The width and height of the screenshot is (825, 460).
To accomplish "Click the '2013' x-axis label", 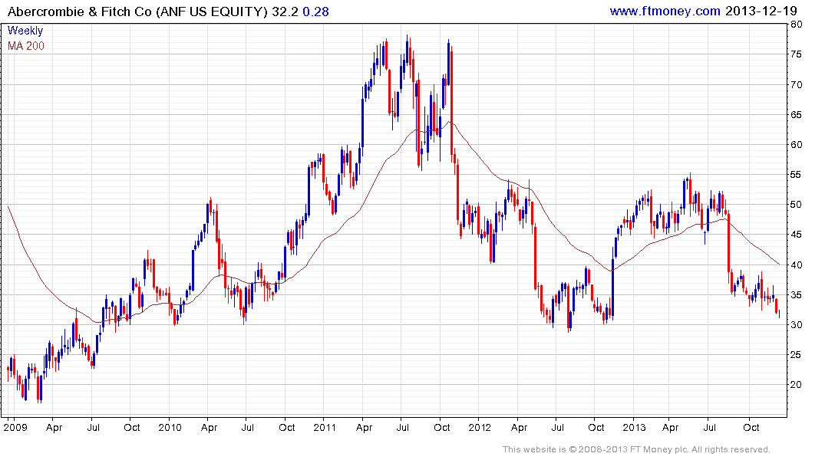I will coord(634,427).
